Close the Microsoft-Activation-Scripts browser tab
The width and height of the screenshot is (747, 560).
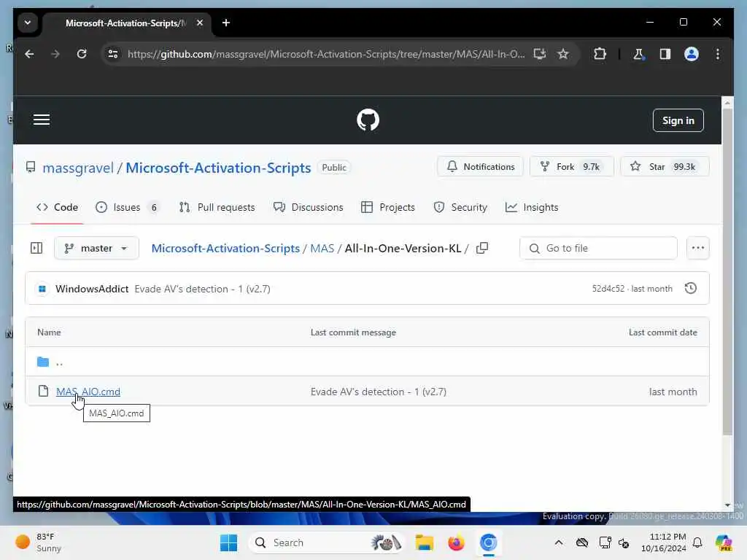pyautogui.click(x=200, y=23)
